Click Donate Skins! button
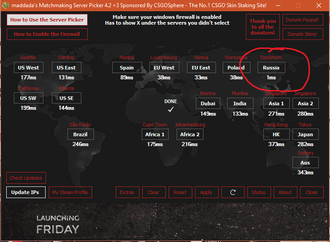330x242 pixels. (x=302, y=34)
